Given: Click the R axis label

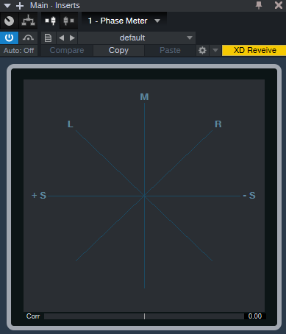Looking at the screenshot, I should tap(218, 124).
